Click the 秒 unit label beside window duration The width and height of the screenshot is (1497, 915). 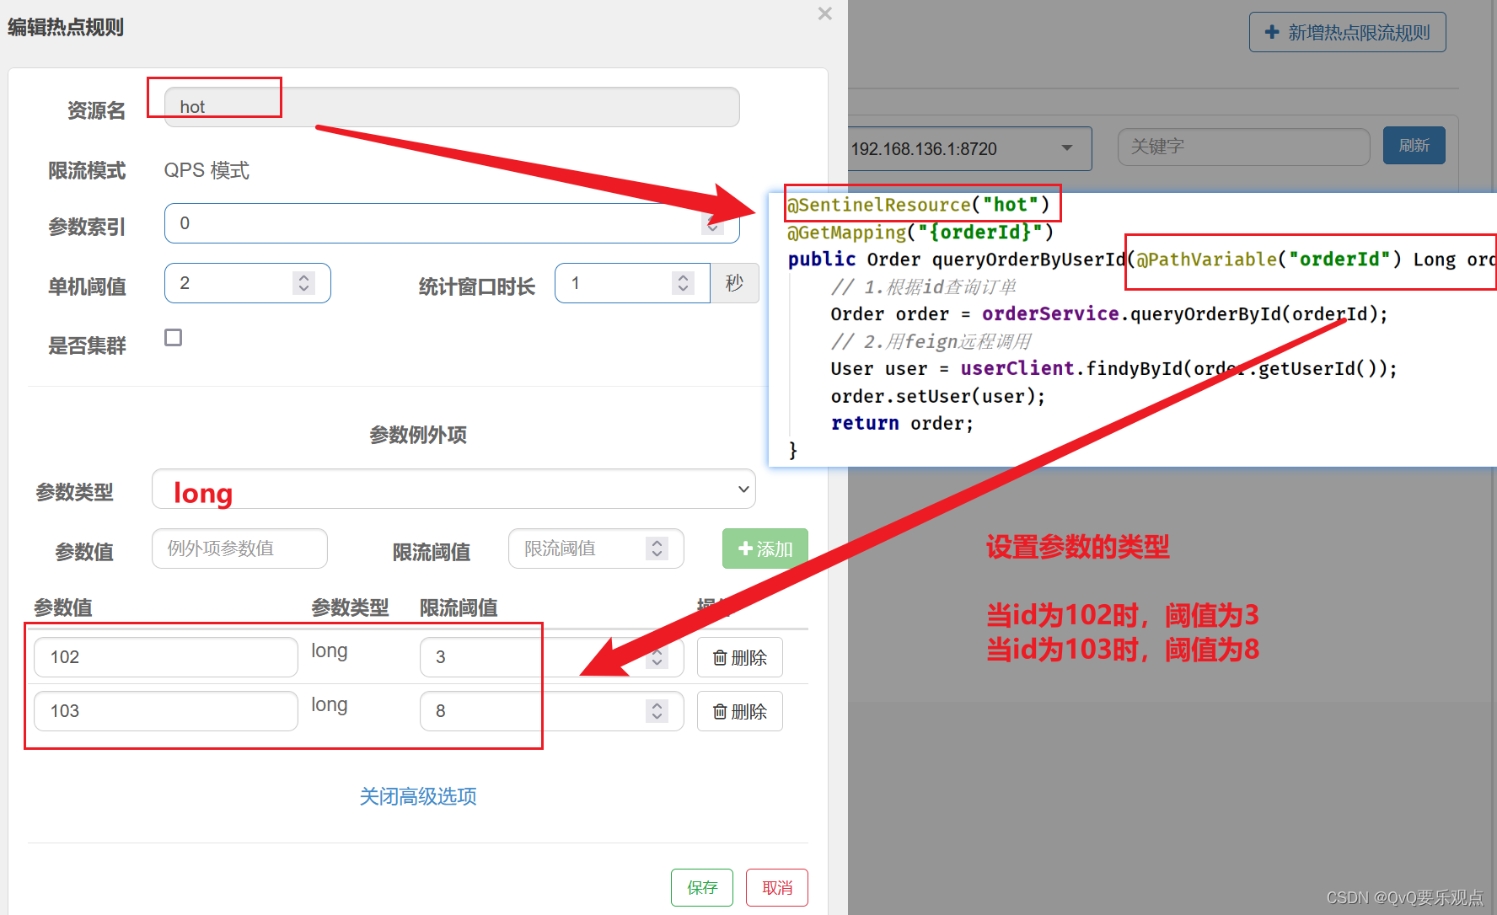click(x=734, y=283)
